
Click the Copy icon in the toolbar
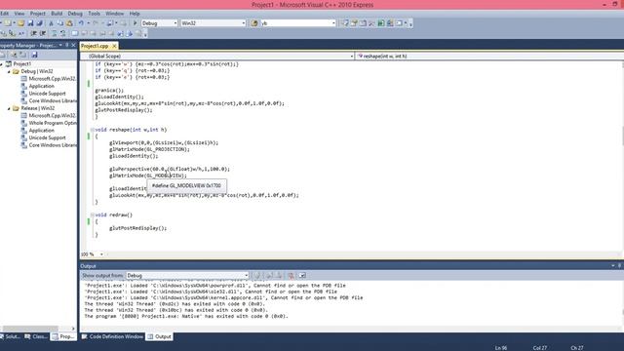59,23
